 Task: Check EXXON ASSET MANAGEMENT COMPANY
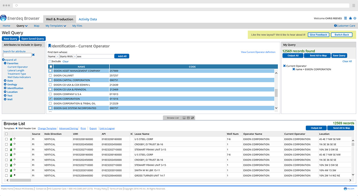(50, 71)
